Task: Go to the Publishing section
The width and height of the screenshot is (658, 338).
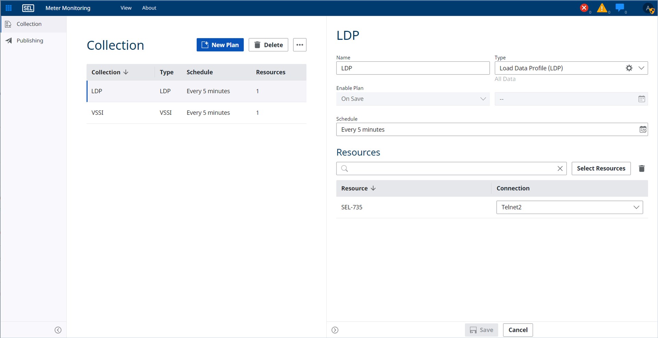Action: pos(30,41)
